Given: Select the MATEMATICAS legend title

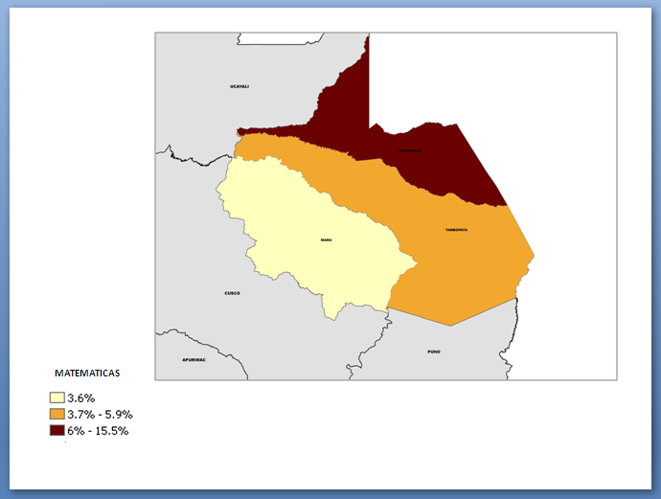Looking at the screenshot, I should click(87, 373).
